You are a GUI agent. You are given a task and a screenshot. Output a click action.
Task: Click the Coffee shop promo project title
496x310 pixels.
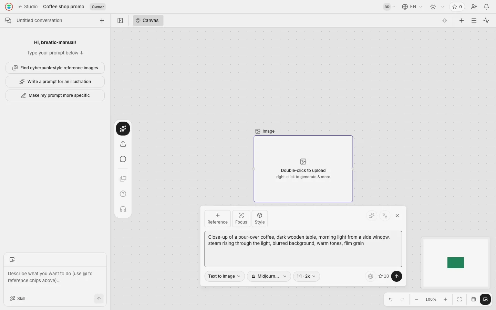pyautogui.click(x=64, y=7)
